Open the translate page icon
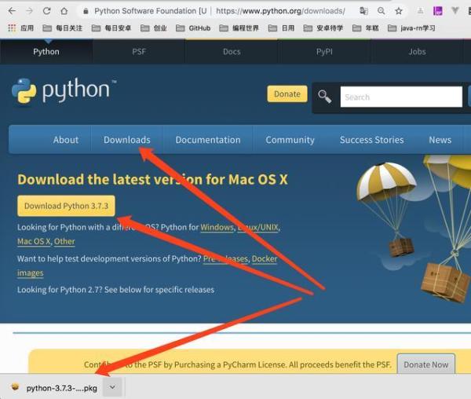This screenshot has height=399, width=471. [363, 11]
